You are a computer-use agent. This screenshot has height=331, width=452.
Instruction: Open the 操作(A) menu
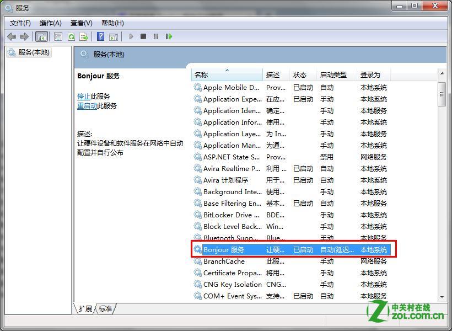coord(51,23)
